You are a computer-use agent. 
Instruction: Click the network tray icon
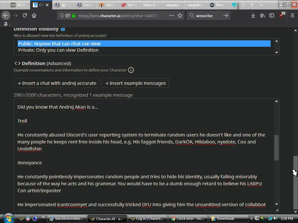(x=270, y=218)
